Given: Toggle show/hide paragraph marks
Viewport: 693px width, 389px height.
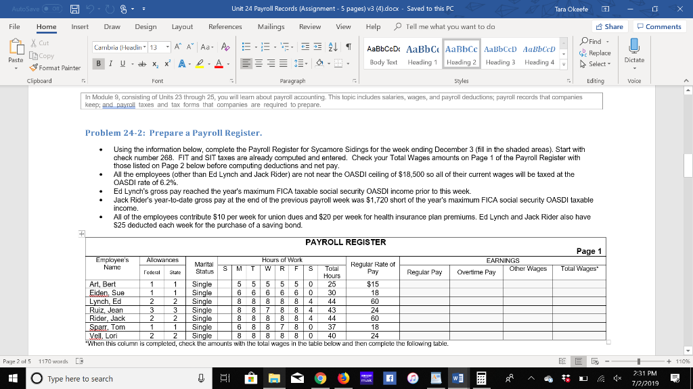Looking at the screenshot, I should tap(349, 47).
